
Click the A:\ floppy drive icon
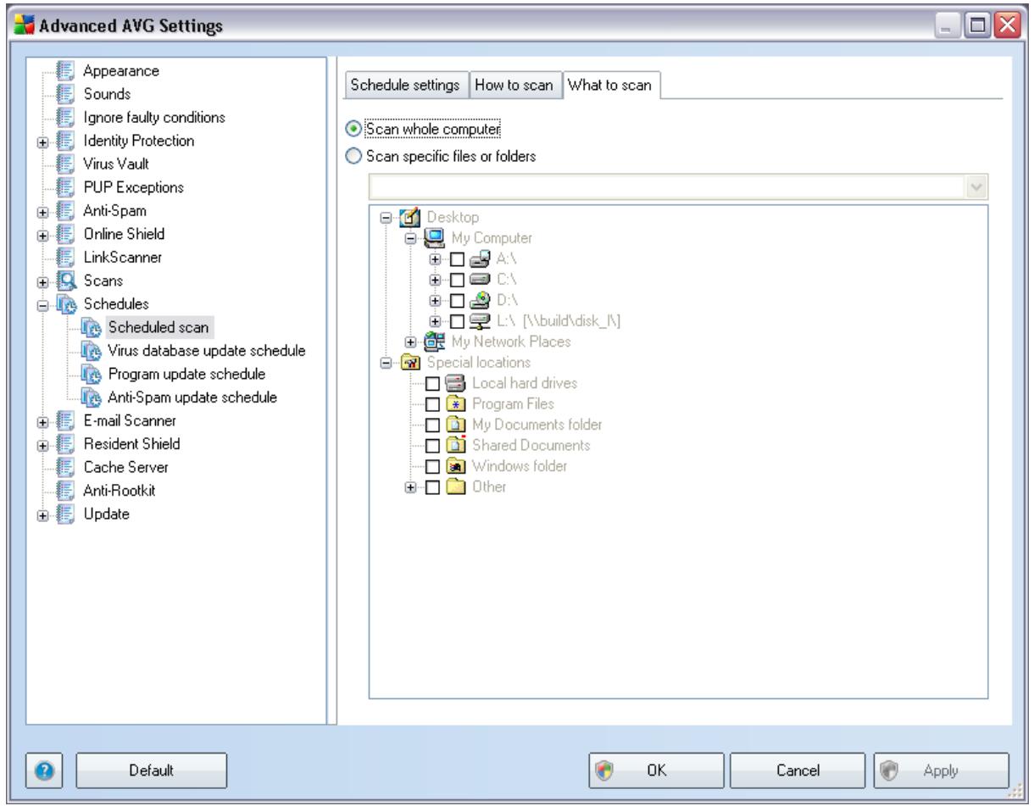[x=479, y=258]
